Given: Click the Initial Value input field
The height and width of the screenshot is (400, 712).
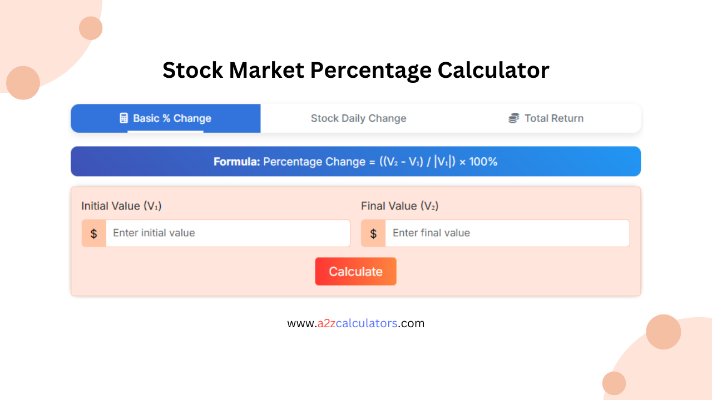Looking at the screenshot, I should pyautogui.click(x=228, y=233).
